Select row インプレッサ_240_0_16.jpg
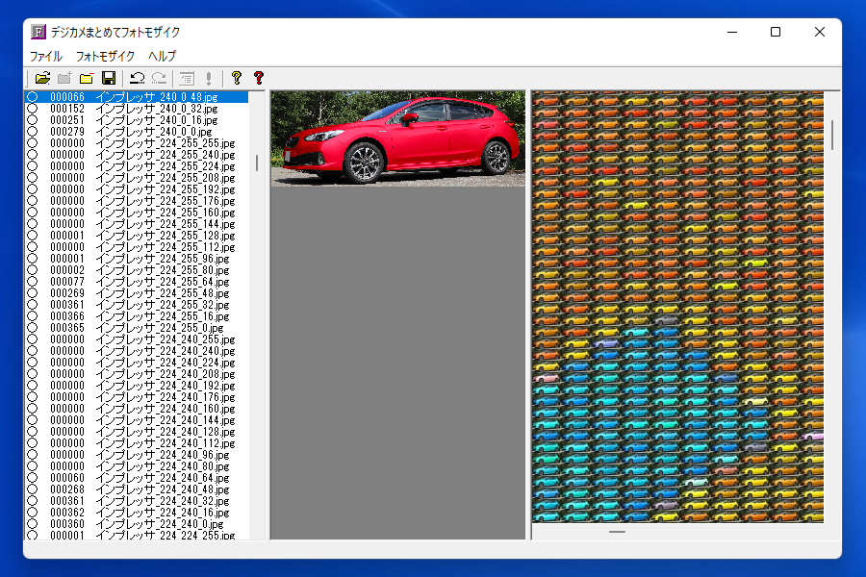This screenshot has width=866, height=577. [x=137, y=120]
